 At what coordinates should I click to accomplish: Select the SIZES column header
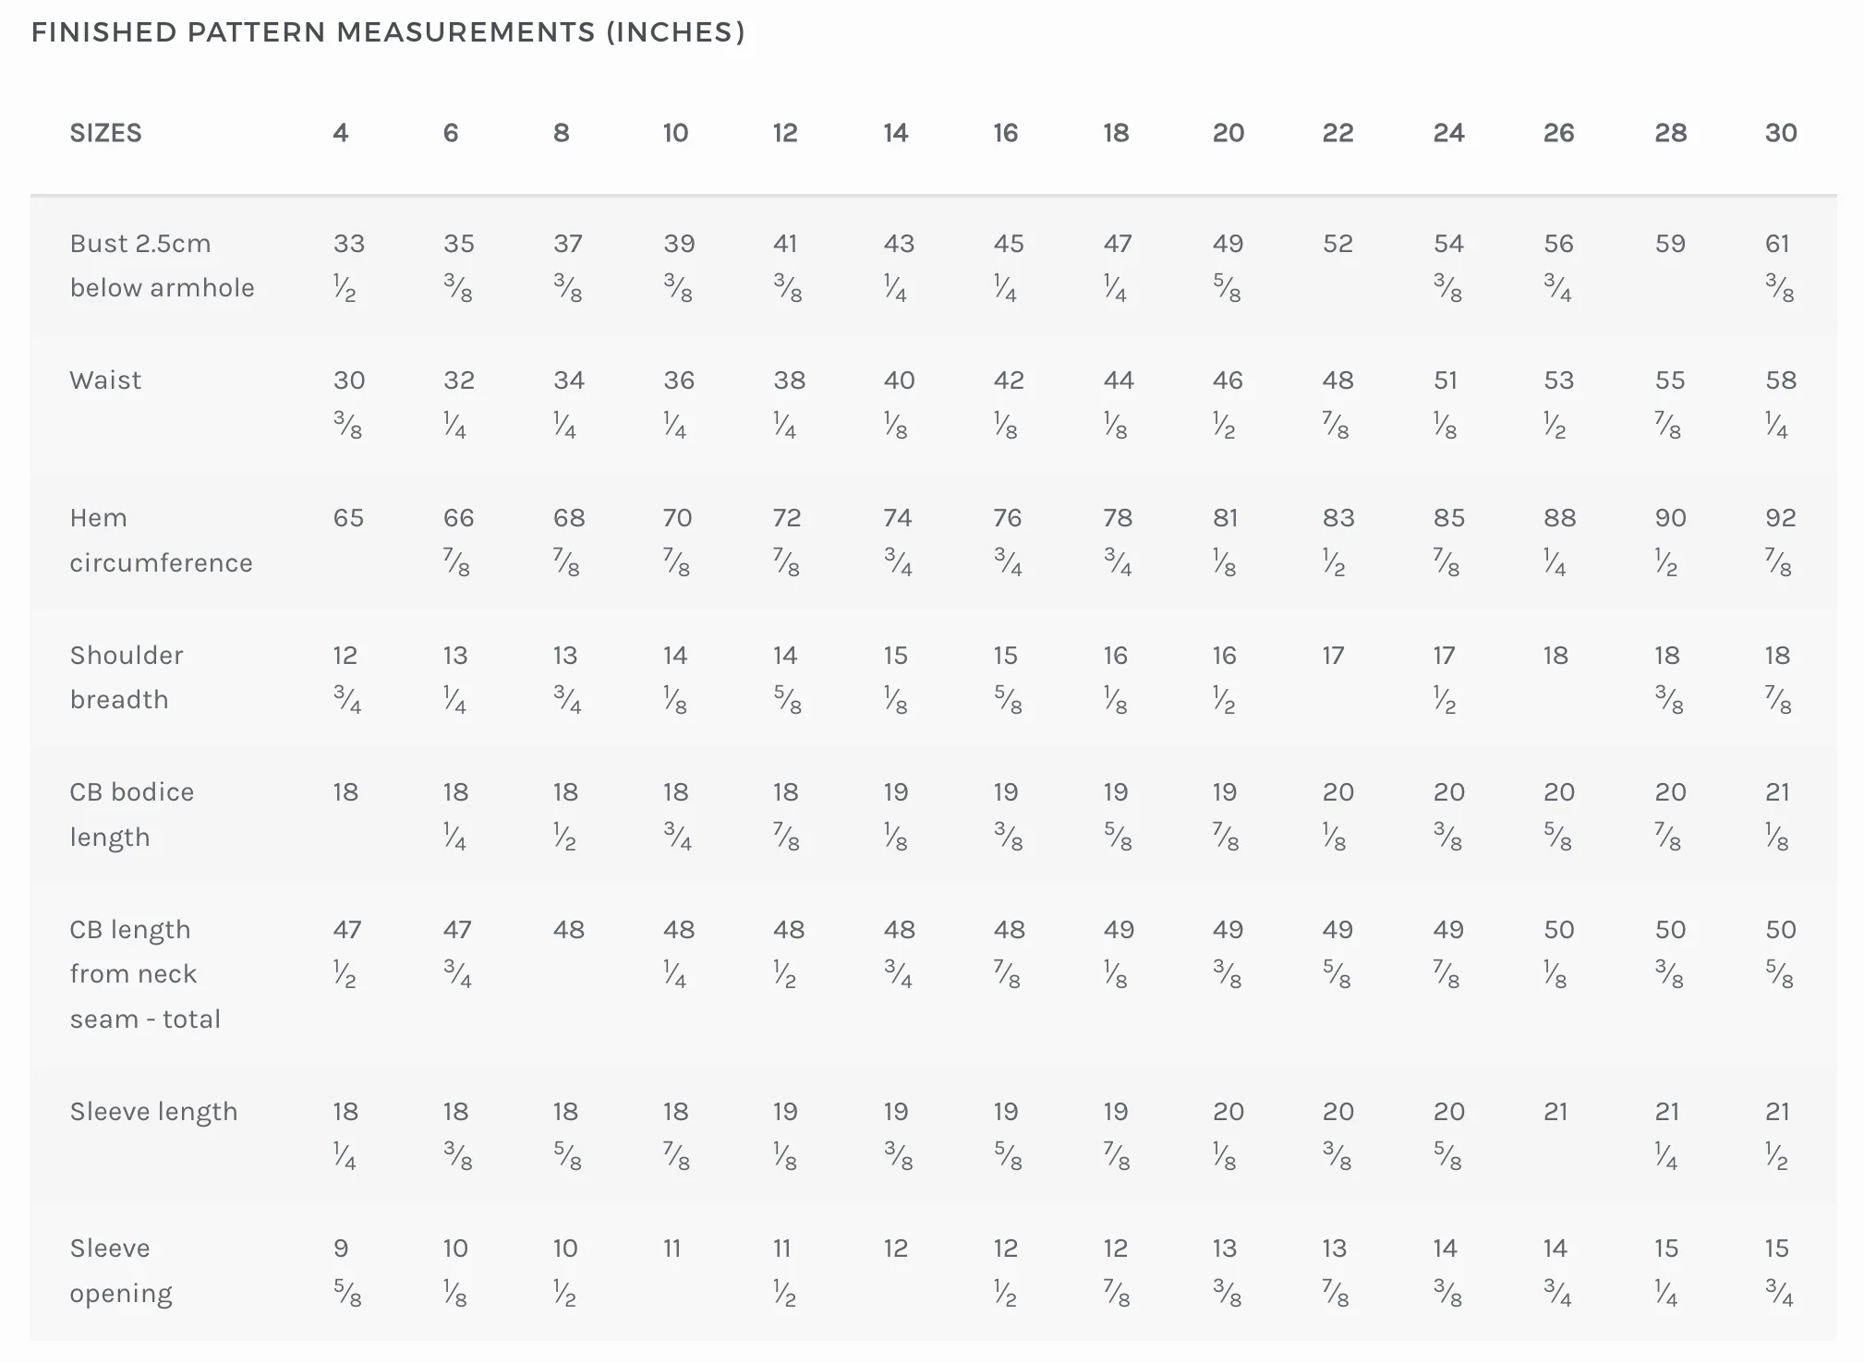[x=105, y=133]
